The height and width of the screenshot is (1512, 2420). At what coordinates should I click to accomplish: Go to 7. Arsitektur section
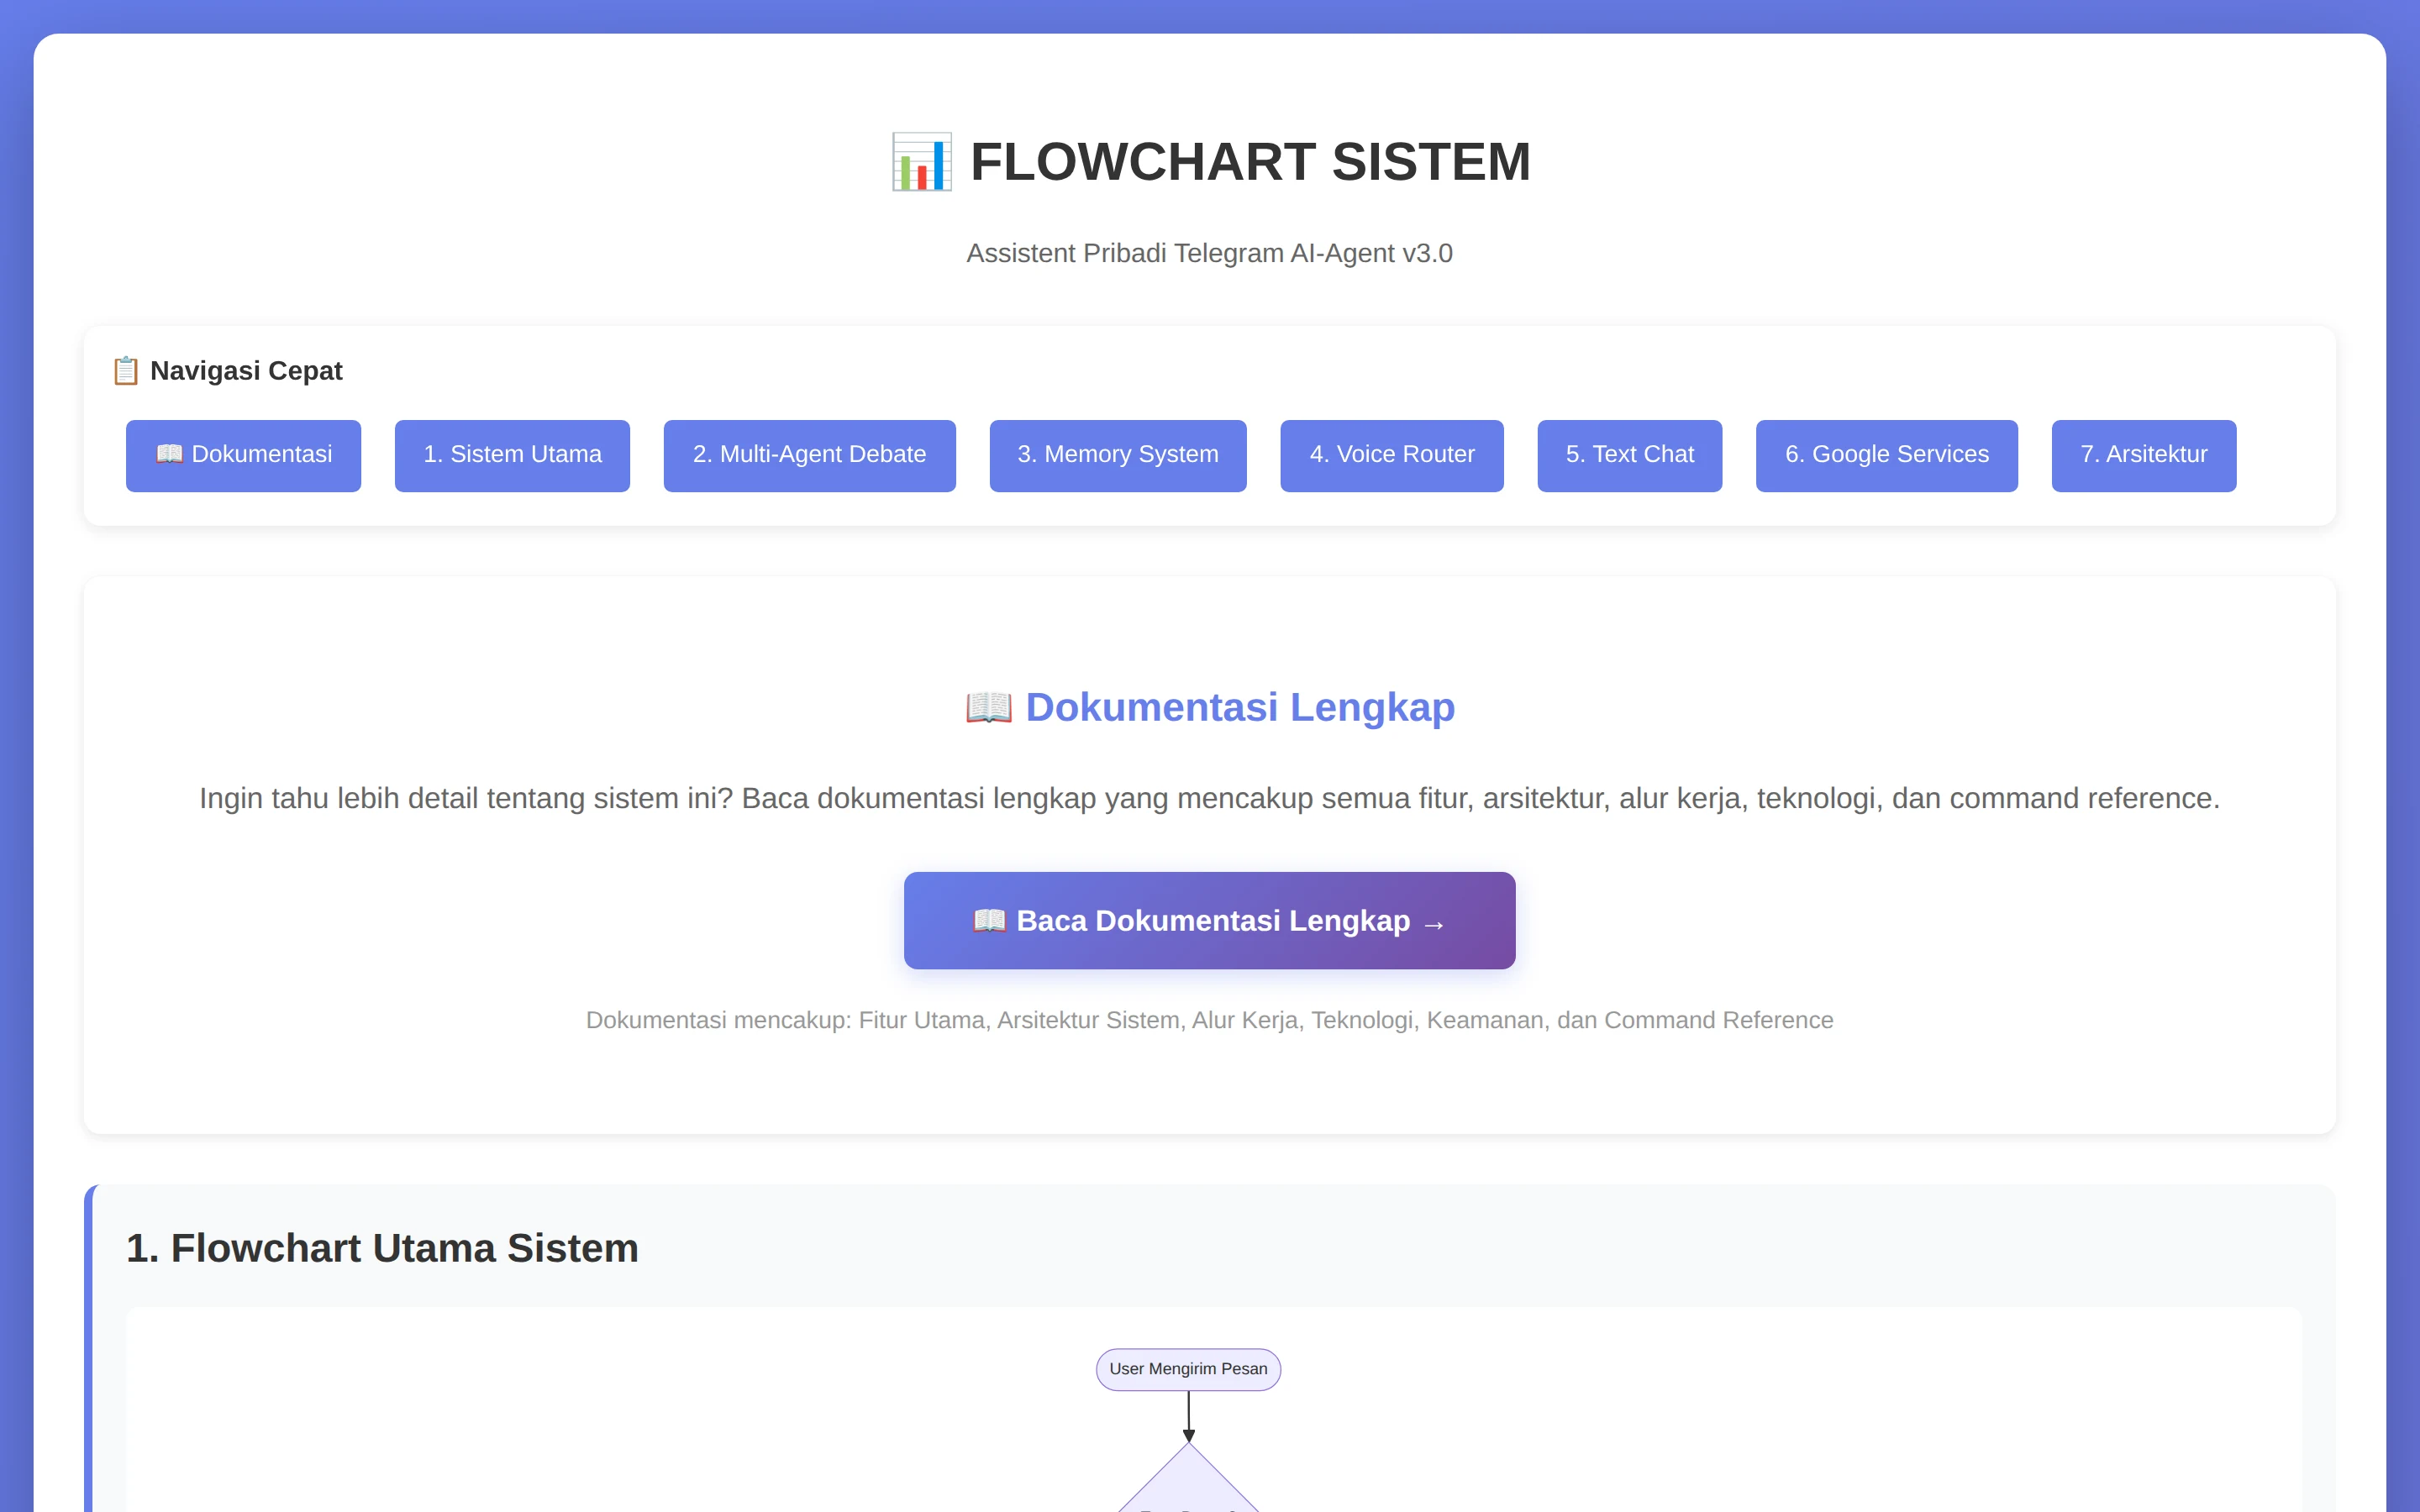2144,455
